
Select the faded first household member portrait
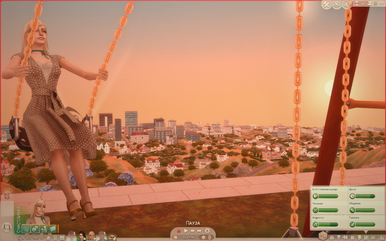[x=71, y=236]
